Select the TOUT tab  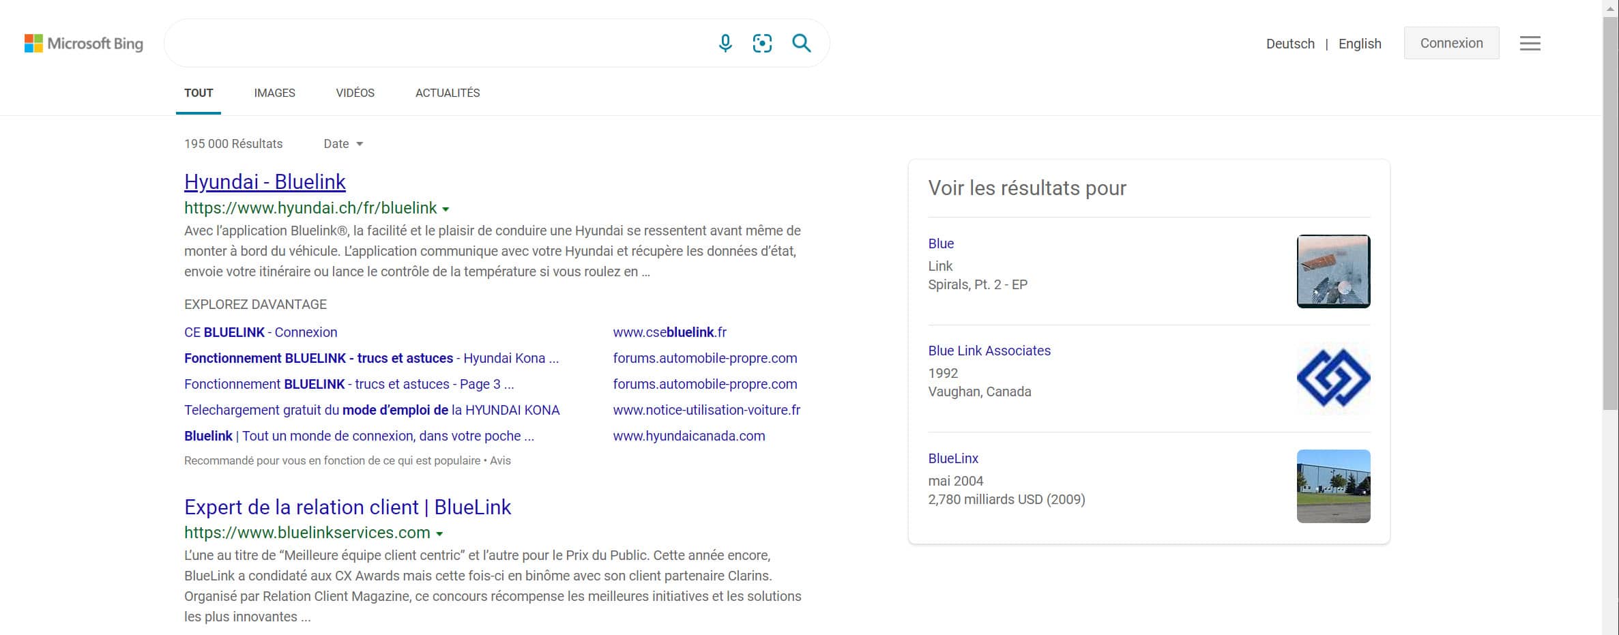tap(199, 93)
